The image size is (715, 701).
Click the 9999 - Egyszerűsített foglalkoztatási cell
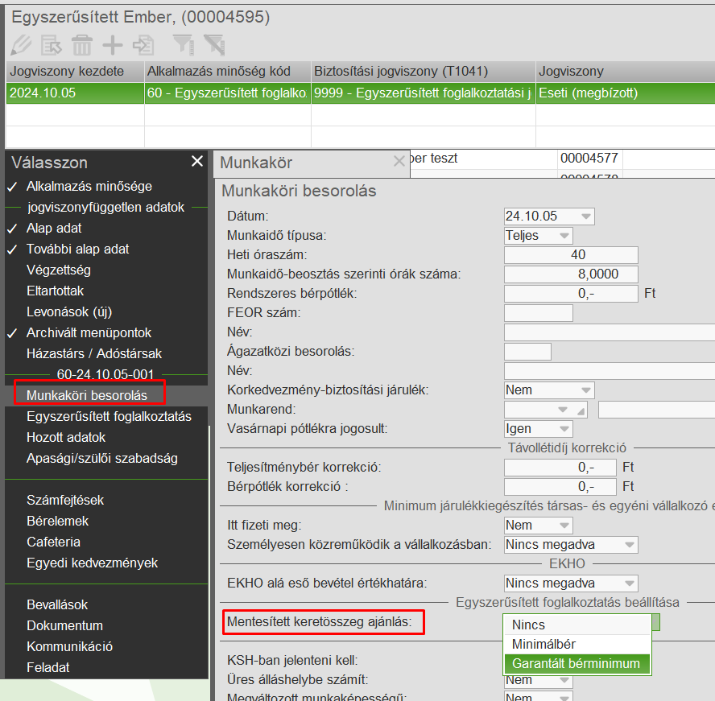(x=424, y=93)
